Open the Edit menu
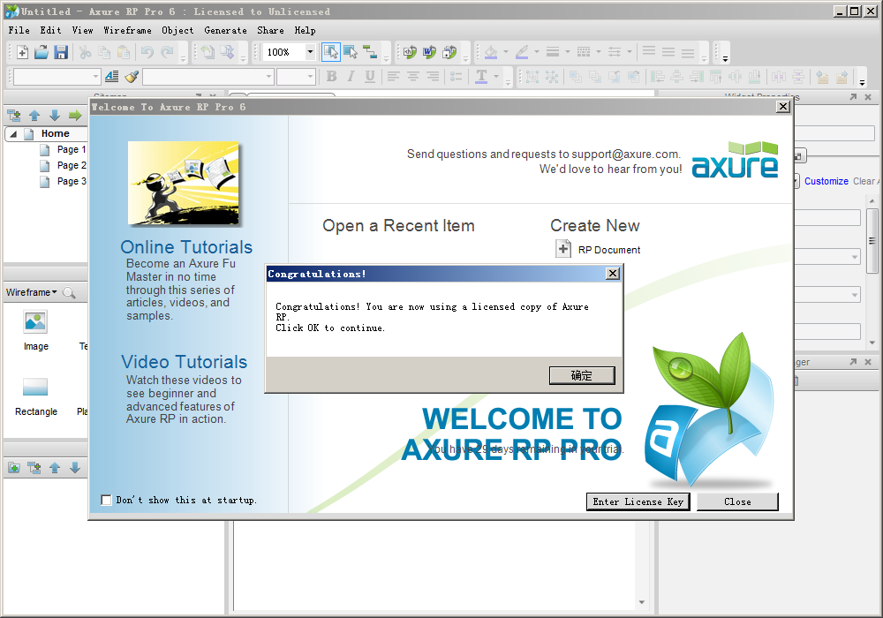The image size is (883, 618). pos(50,30)
